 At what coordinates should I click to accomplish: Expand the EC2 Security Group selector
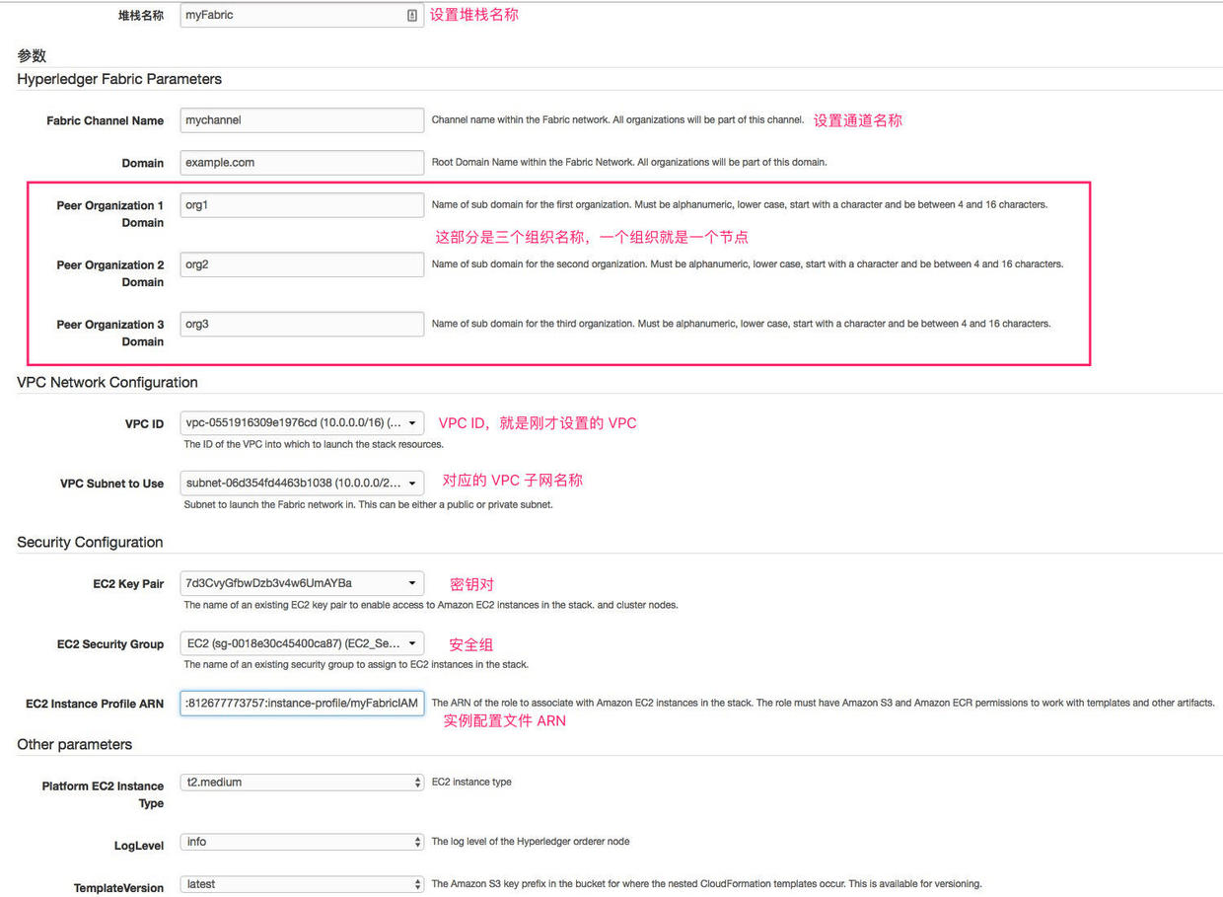point(302,643)
